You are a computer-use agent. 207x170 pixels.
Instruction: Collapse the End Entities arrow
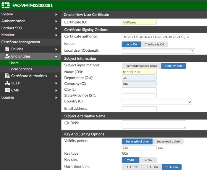[56, 57]
